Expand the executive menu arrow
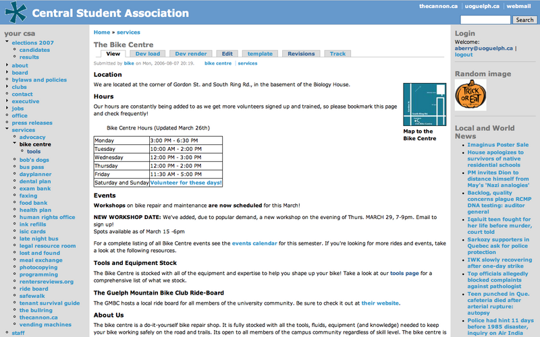 coord(7,100)
